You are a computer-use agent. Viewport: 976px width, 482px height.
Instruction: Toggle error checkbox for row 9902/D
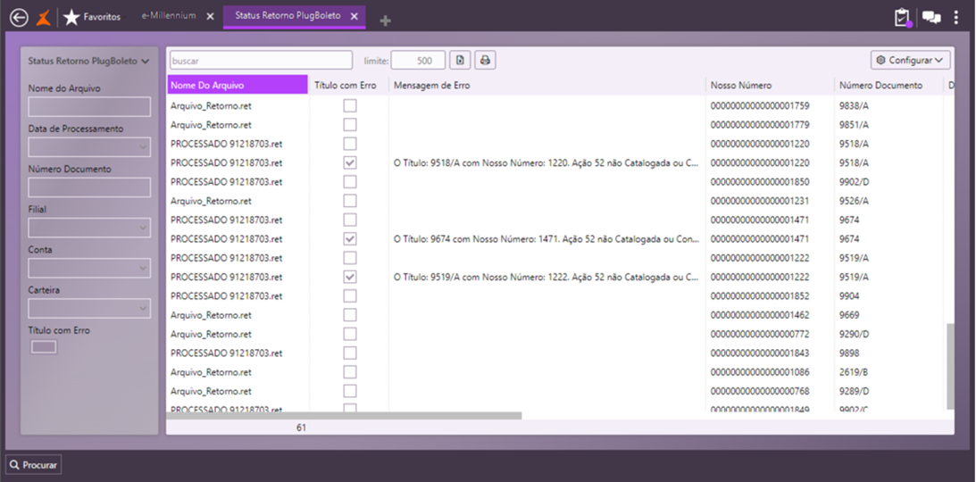click(x=350, y=181)
